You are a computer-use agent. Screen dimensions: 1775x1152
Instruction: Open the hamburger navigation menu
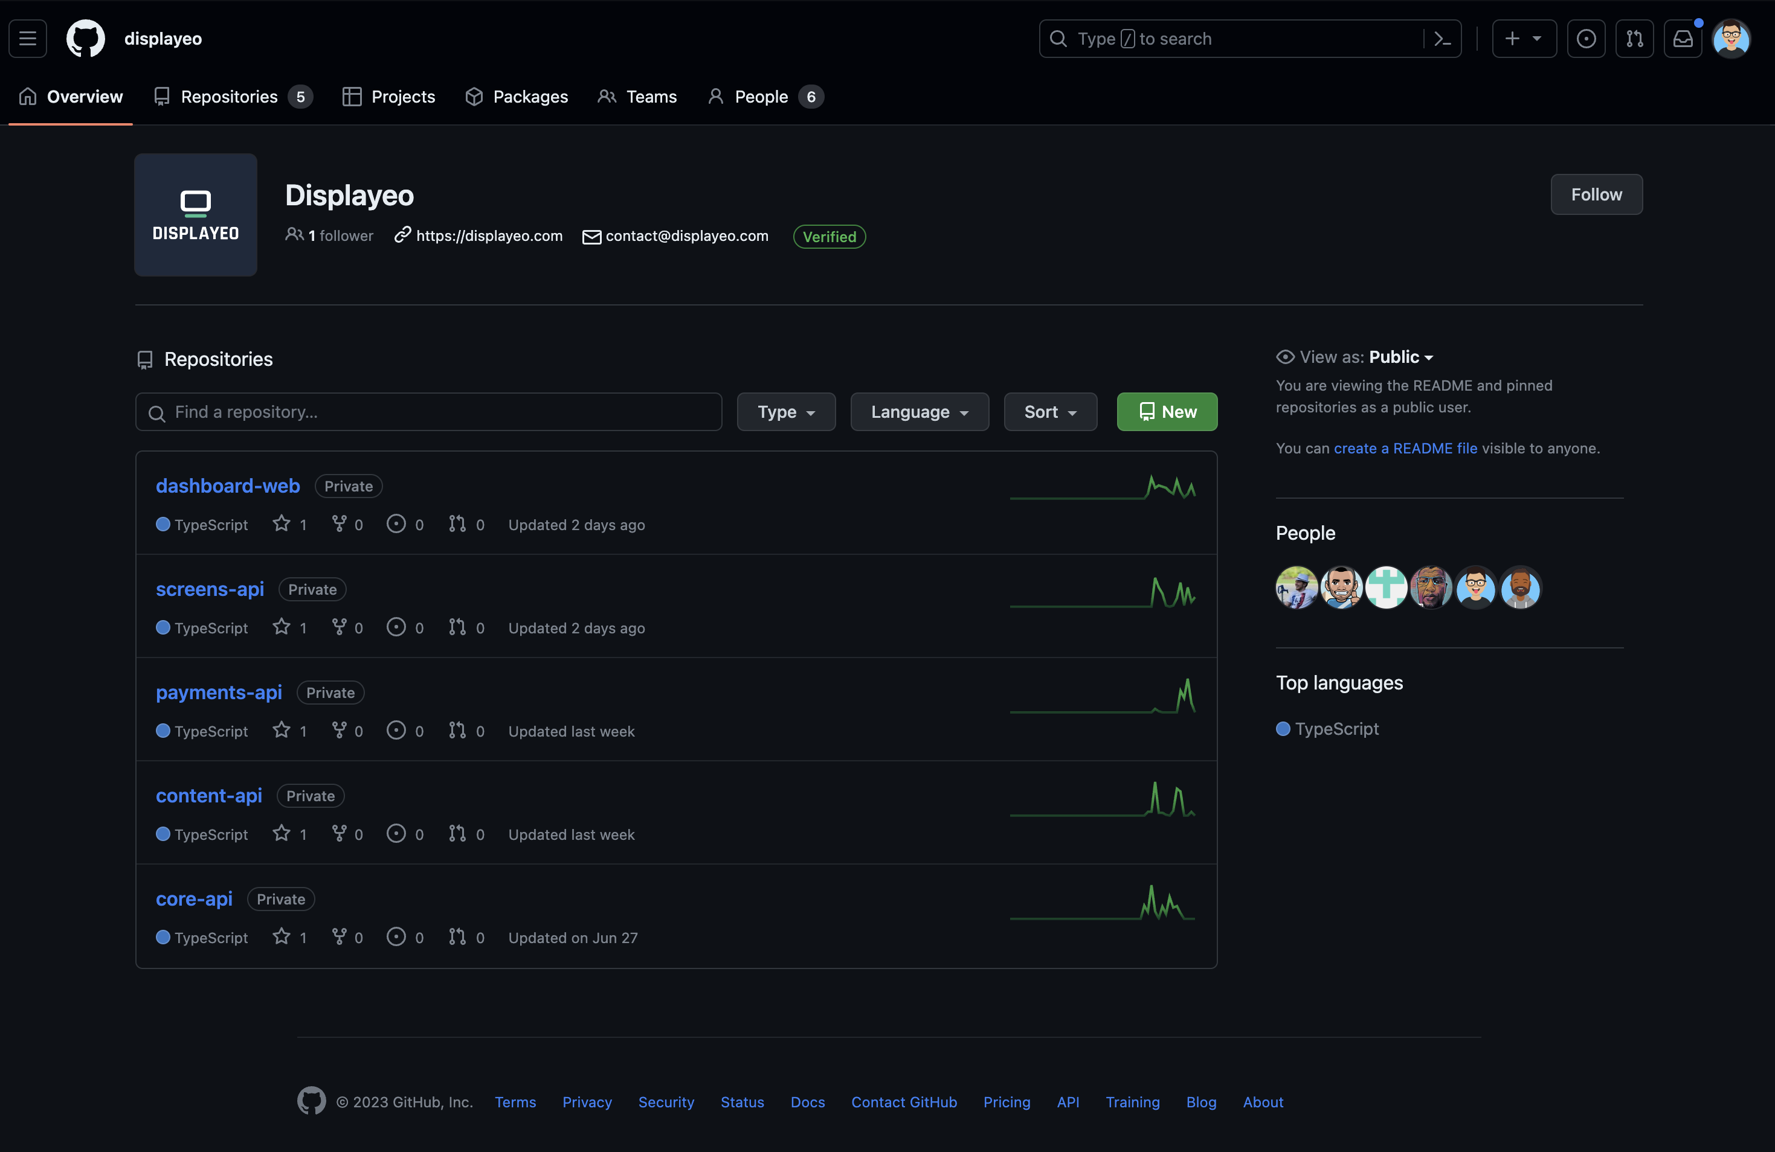28,38
